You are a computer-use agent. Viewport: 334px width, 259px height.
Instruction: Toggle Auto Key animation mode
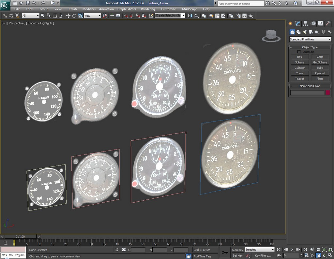click(237, 250)
